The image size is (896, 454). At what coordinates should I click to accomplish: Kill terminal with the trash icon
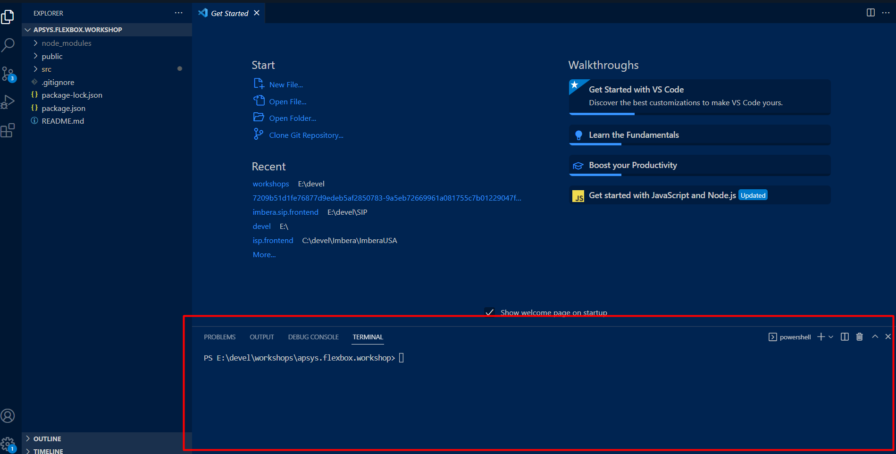coord(860,336)
